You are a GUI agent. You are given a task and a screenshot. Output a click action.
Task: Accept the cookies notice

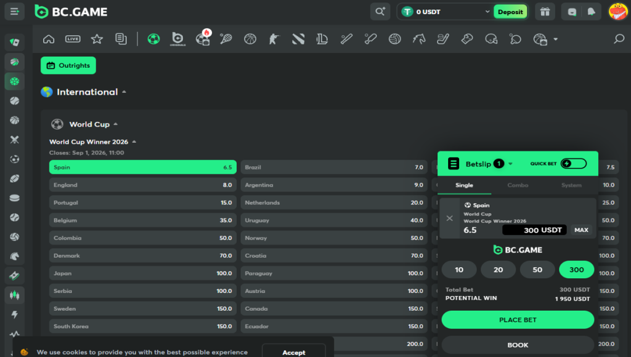point(295,351)
